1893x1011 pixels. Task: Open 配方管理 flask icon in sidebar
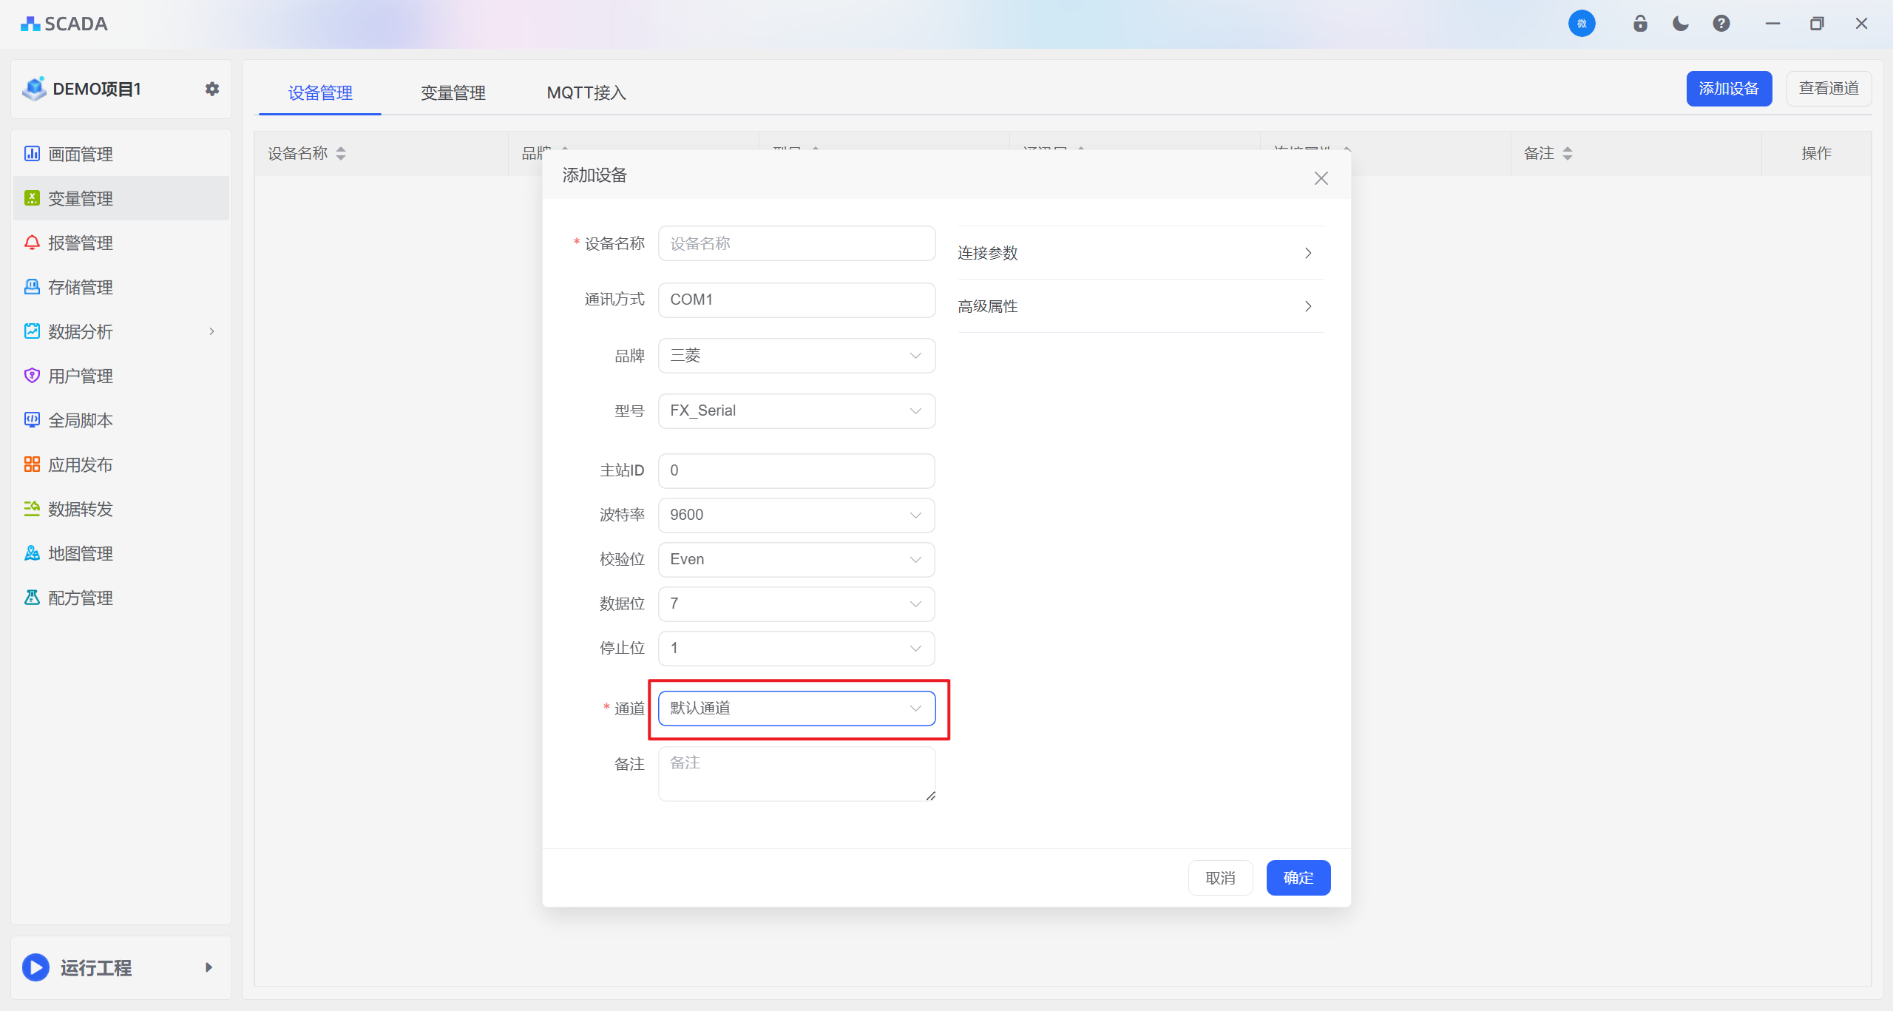click(32, 598)
